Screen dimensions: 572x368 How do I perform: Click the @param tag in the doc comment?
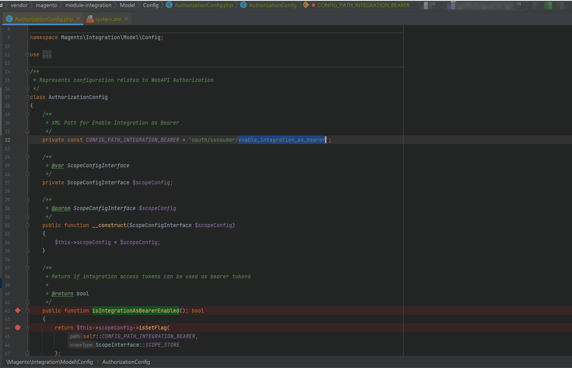61,208
